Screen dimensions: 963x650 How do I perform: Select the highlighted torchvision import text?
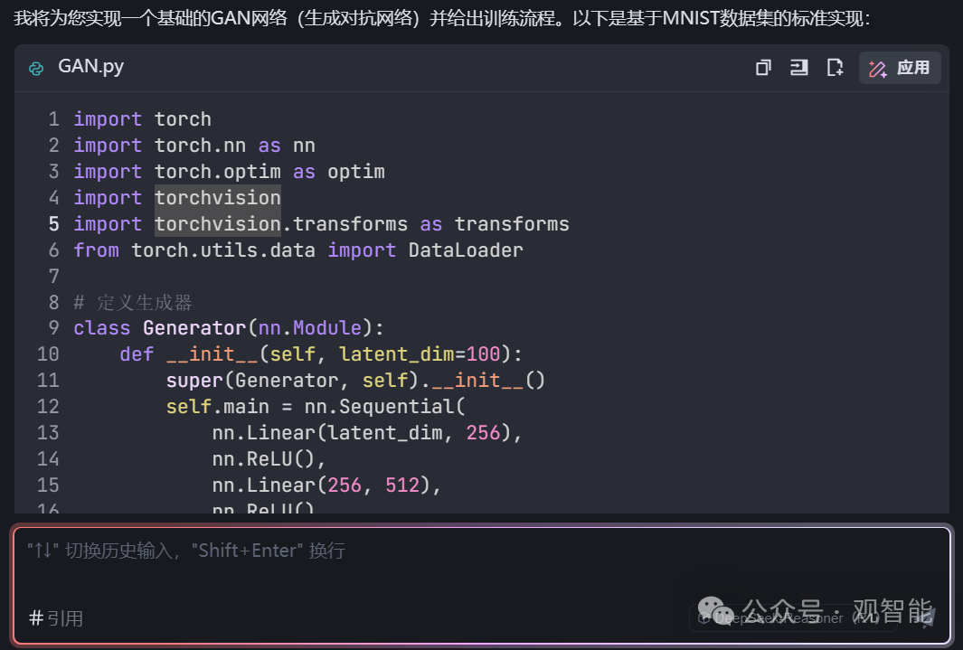[x=217, y=197]
